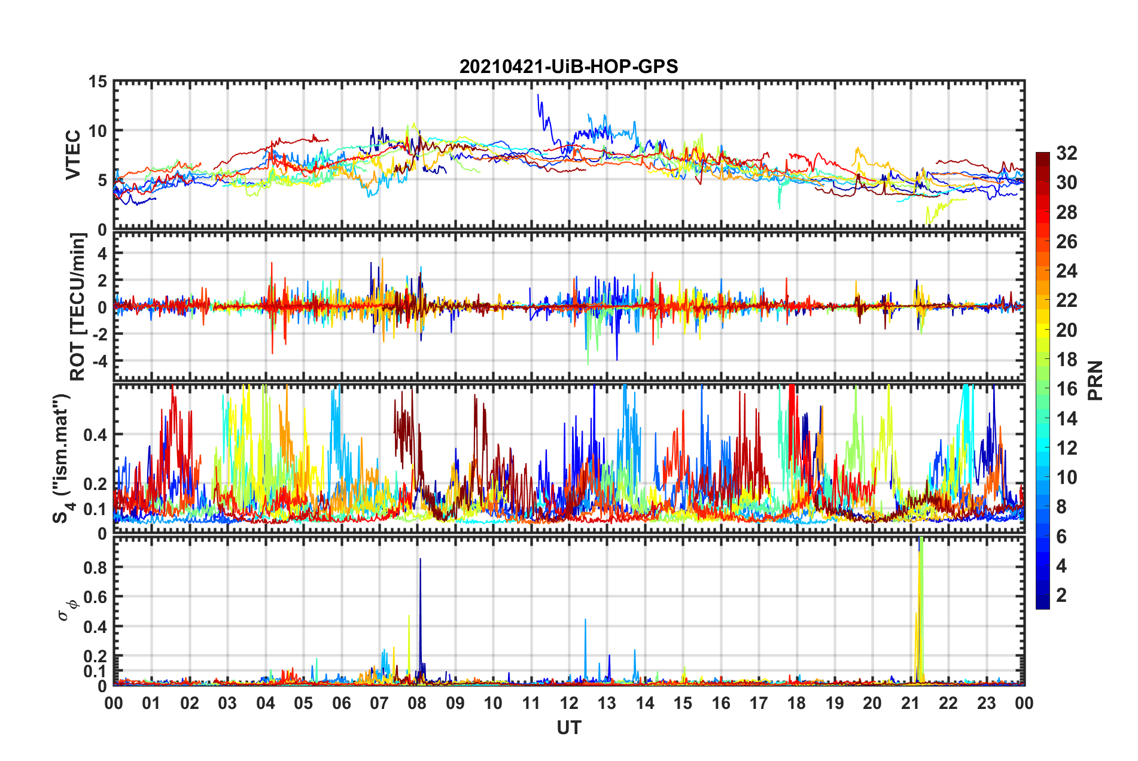Click the colorbar at PRN 16 green
This screenshot has height=761, width=1138.
(x=1042, y=389)
